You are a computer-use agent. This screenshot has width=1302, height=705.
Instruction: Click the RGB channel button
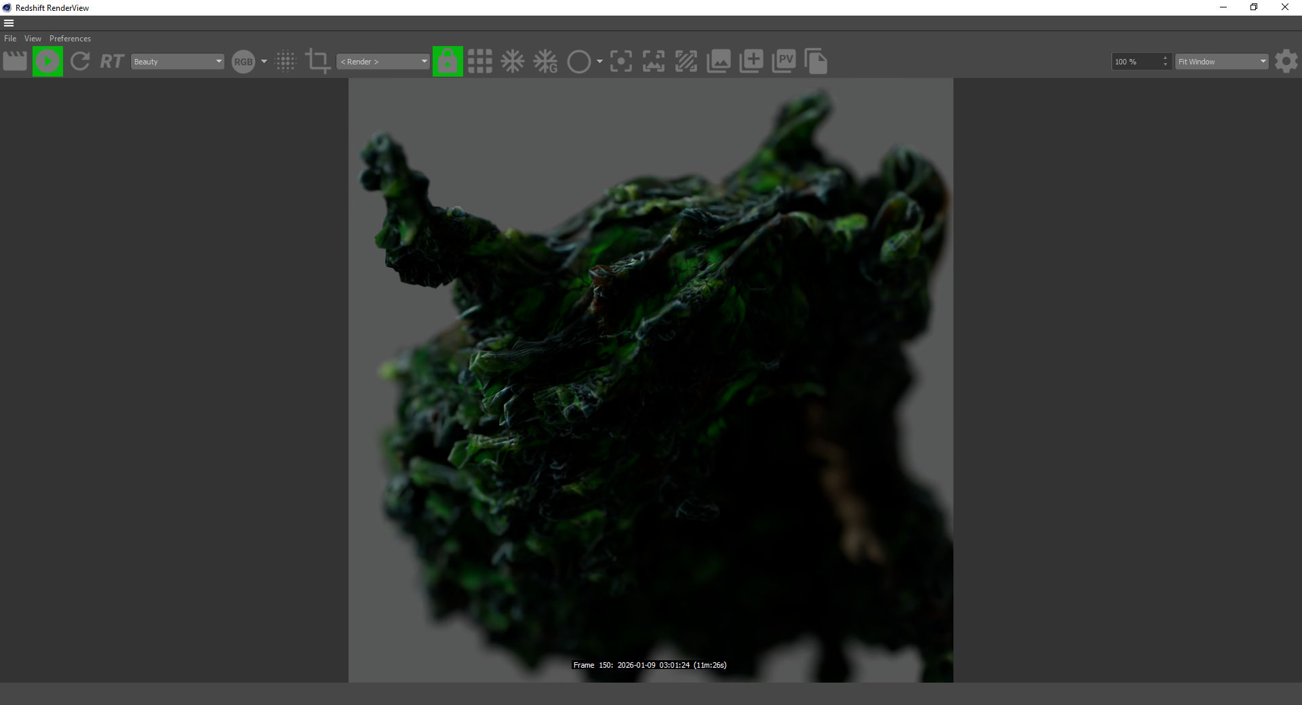coord(243,62)
